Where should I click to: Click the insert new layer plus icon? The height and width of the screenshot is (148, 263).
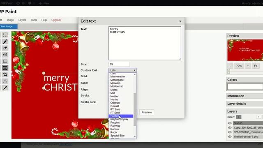tap(238, 117)
